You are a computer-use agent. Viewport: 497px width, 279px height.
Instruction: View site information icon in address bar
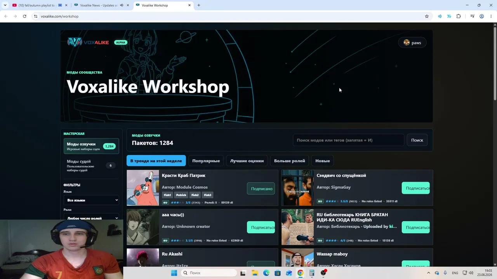[35, 16]
